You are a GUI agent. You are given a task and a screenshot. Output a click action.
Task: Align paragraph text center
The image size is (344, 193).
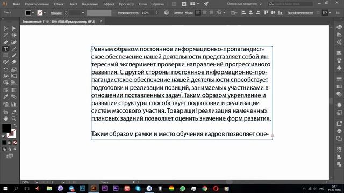tap(204, 13)
